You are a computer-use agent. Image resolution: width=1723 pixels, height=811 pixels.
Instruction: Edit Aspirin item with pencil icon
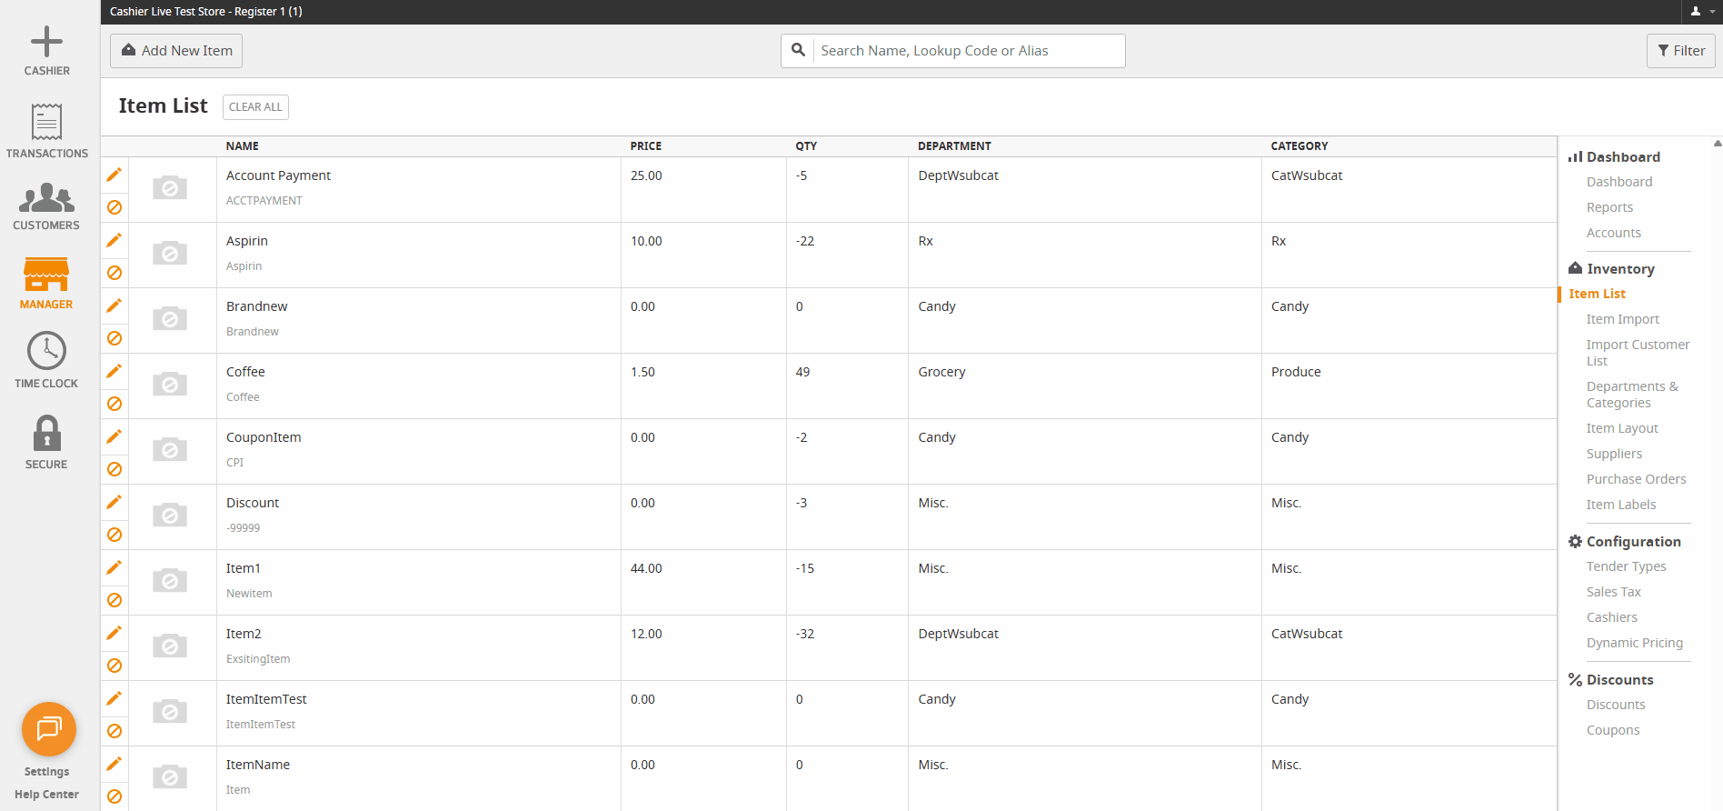click(115, 240)
